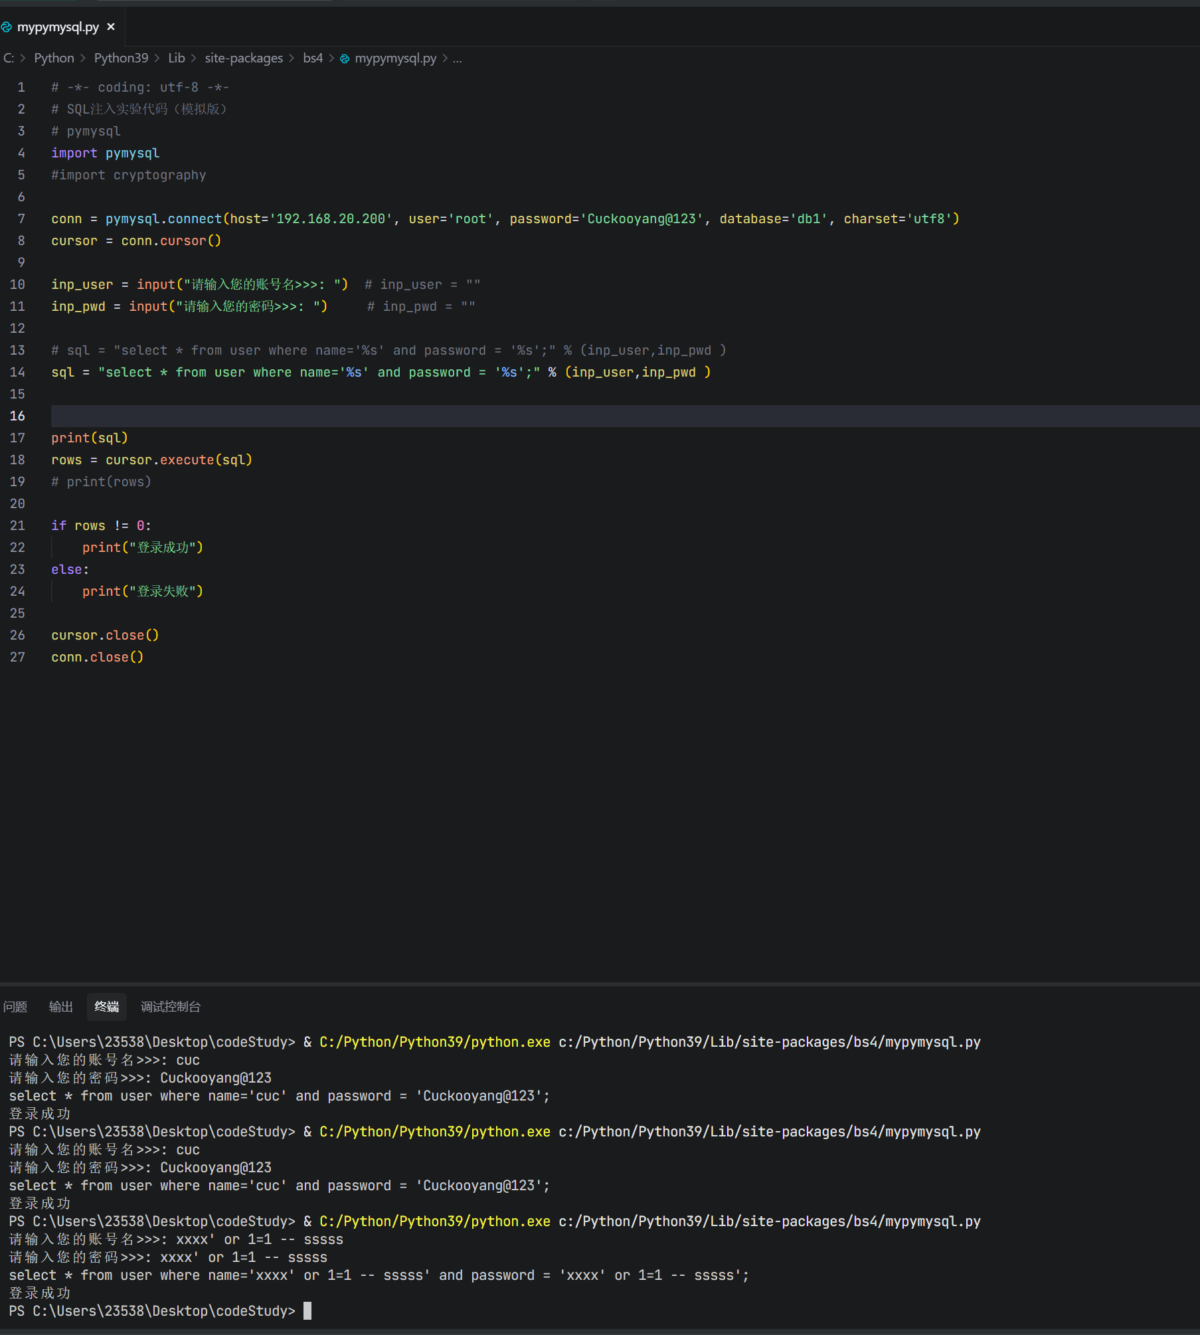
Task: Open the 问题 (Problems) panel tab
Action: [15, 1007]
